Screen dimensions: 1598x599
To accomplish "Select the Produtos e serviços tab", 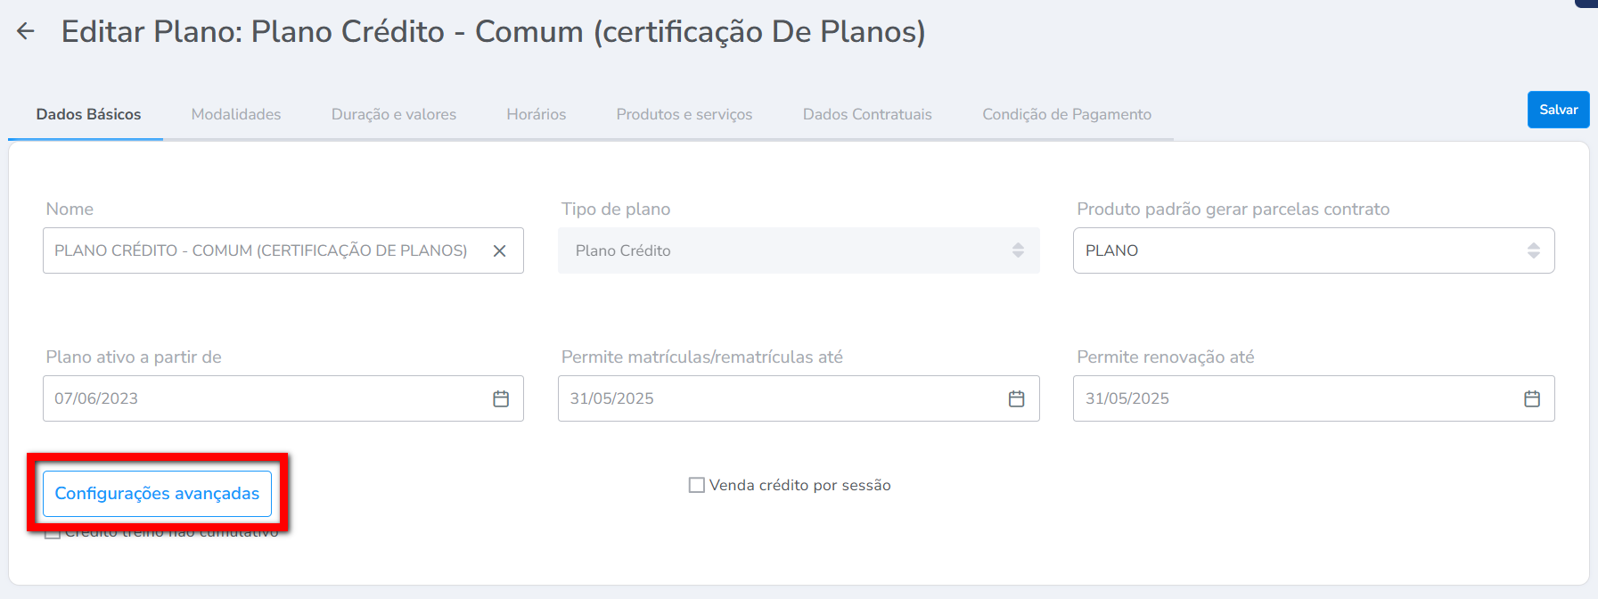I will 684,114.
